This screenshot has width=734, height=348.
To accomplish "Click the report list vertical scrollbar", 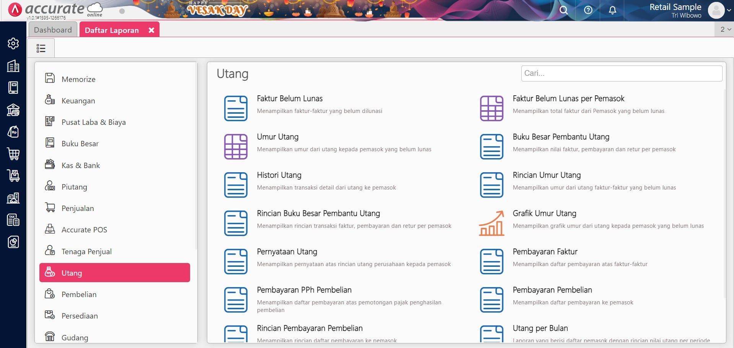I will pyautogui.click(x=724, y=191).
